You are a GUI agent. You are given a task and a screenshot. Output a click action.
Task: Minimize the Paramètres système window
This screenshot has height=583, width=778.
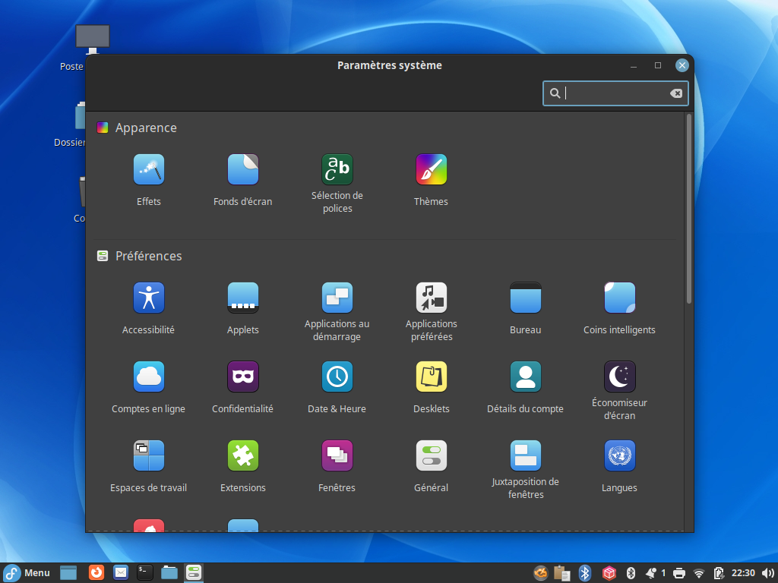(x=634, y=65)
